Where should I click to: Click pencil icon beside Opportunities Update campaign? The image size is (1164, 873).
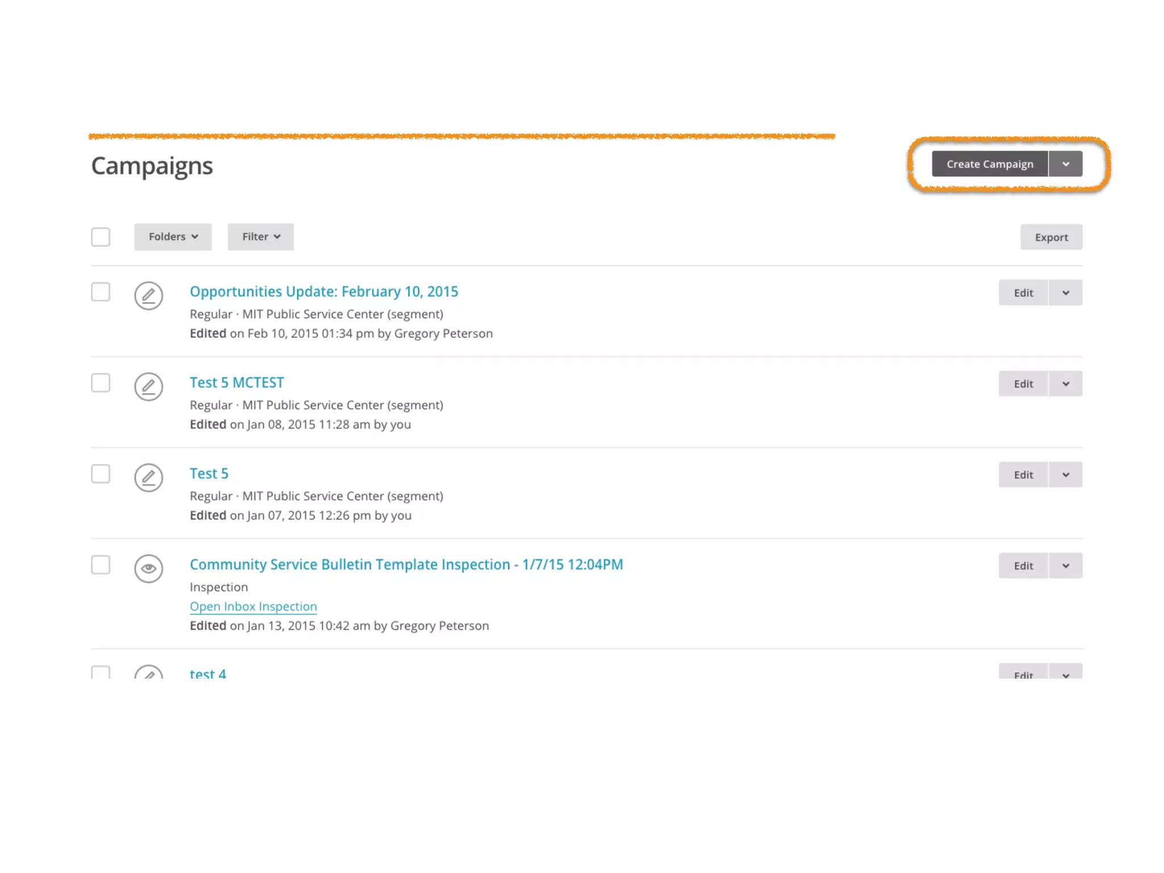point(148,296)
